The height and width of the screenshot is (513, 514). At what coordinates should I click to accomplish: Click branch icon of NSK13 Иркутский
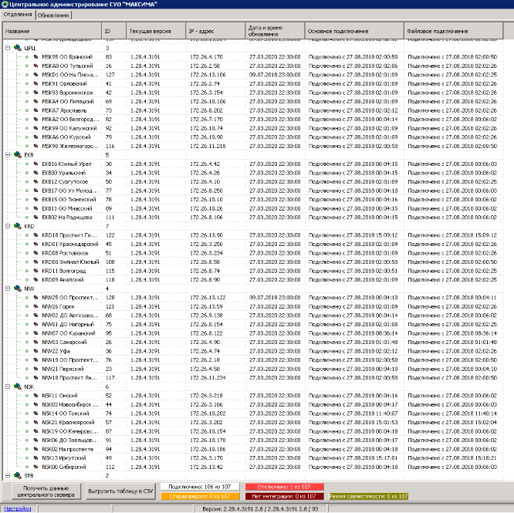coord(36,458)
